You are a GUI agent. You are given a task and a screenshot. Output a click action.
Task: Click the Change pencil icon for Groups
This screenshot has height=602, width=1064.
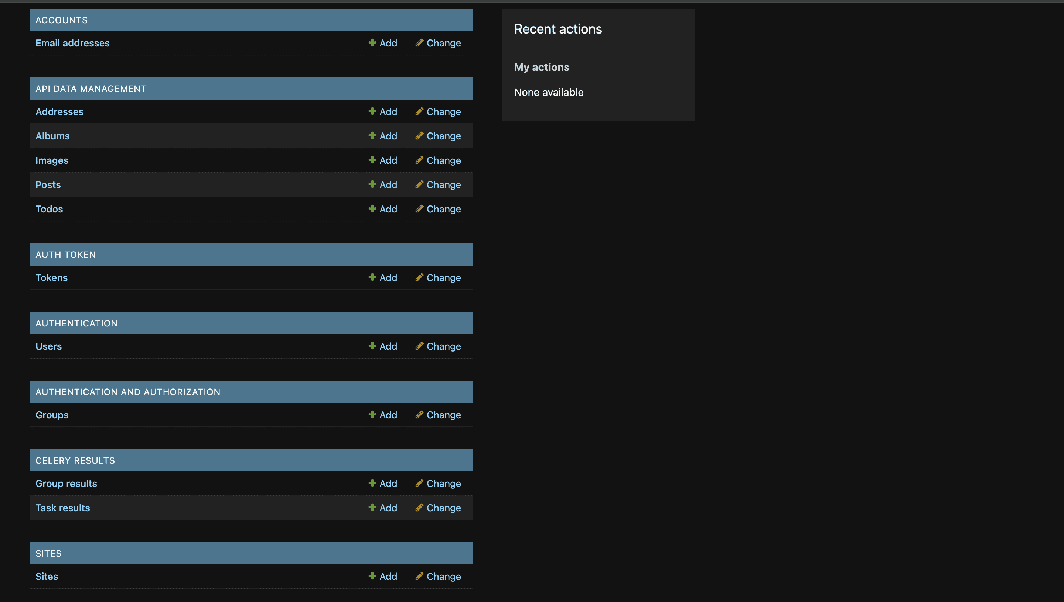(x=419, y=414)
